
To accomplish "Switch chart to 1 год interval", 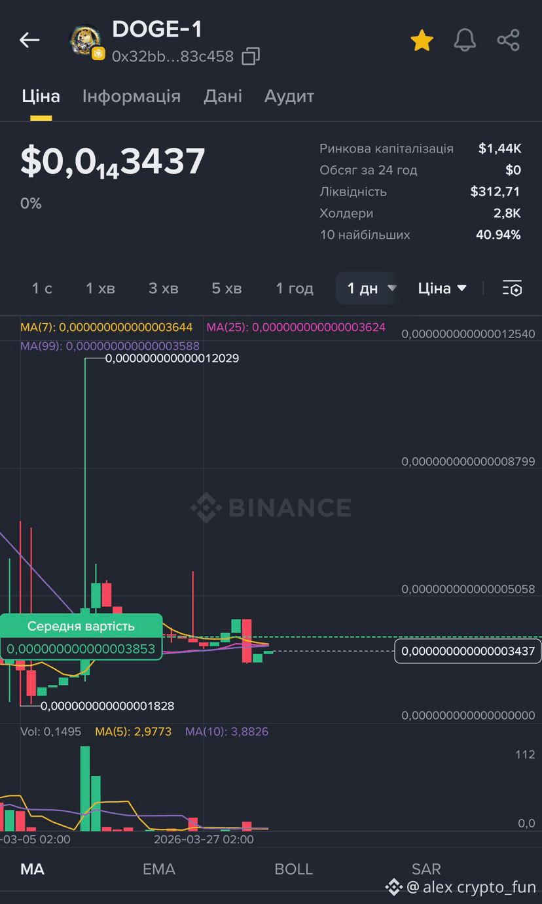I will coord(295,288).
